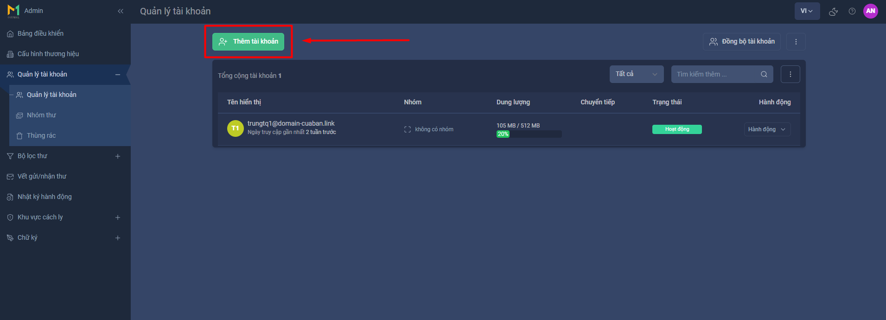Screen dimensions: 886x320
Task: Click the không có nhóm group icon
Action: (x=408, y=129)
